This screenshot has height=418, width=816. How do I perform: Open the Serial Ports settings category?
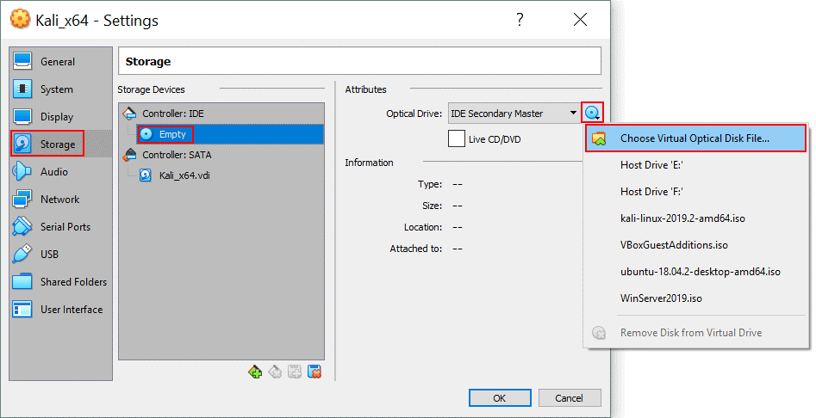(60, 227)
